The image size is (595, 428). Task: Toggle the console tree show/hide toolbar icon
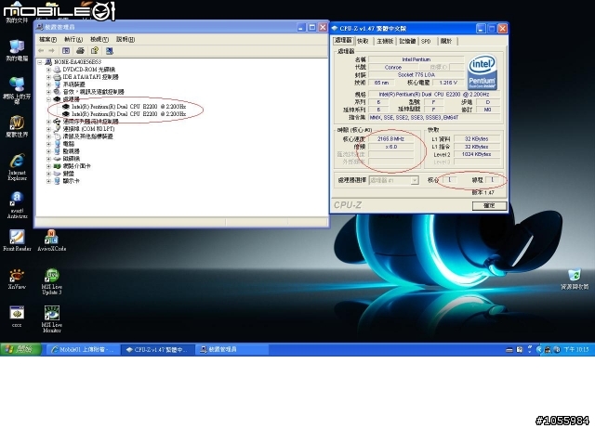[66, 51]
